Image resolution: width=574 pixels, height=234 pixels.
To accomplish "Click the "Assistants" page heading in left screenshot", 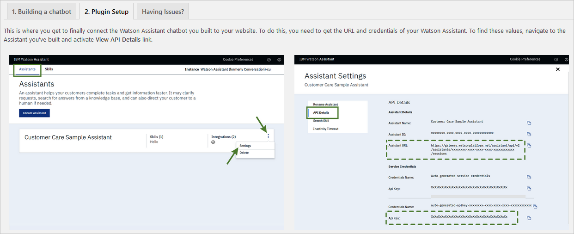I will (x=37, y=84).
